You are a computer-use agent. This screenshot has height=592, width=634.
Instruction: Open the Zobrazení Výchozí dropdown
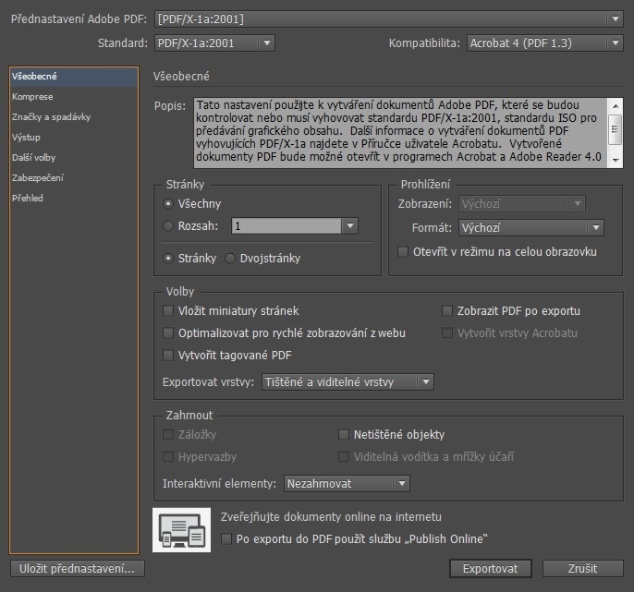pyautogui.click(x=522, y=204)
